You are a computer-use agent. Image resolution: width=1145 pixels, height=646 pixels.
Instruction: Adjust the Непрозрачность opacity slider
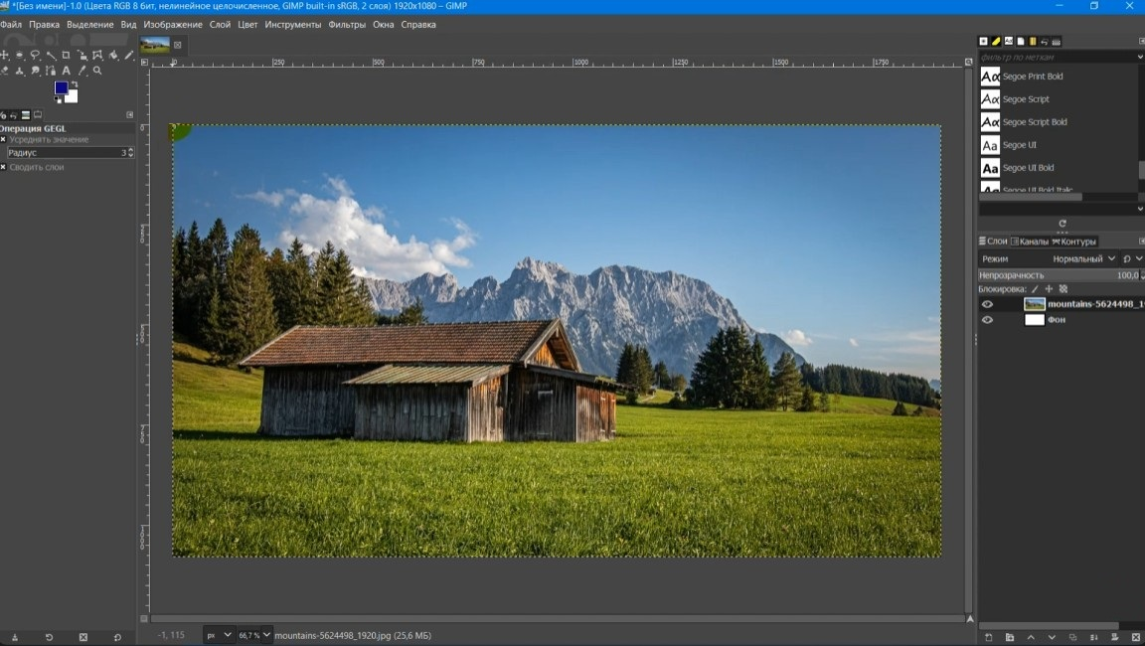click(1059, 275)
